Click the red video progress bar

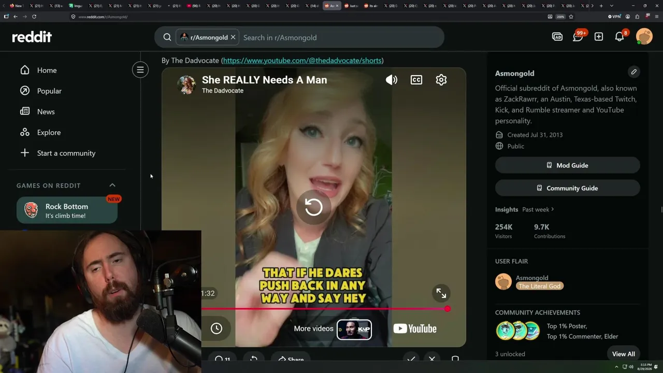click(x=324, y=309)
